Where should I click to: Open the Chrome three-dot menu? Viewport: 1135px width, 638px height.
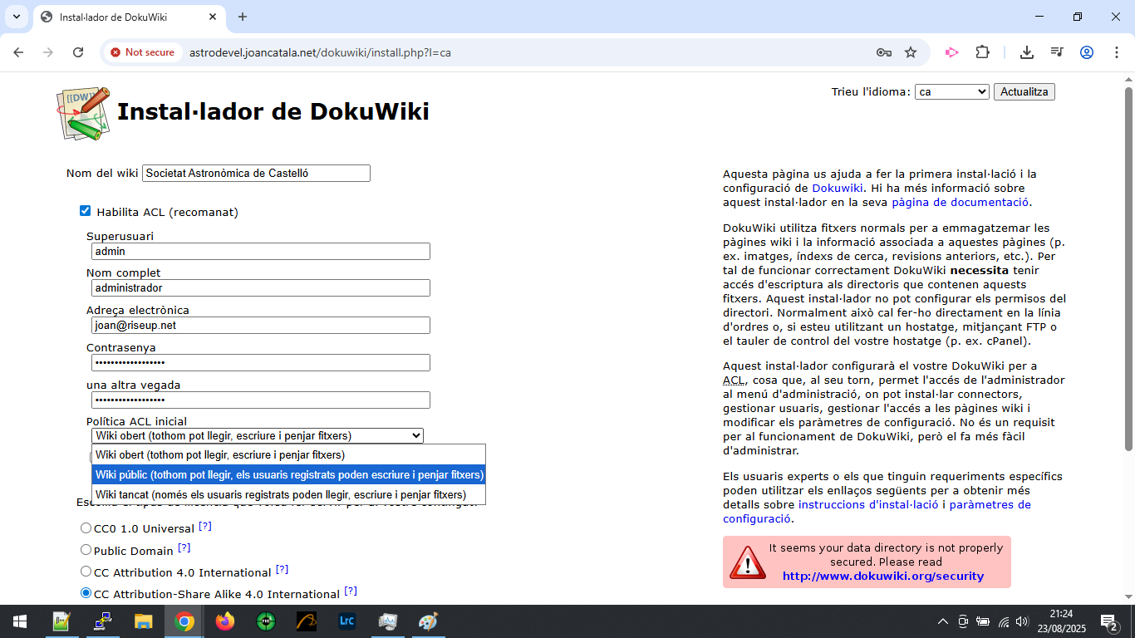[1116, 52]
